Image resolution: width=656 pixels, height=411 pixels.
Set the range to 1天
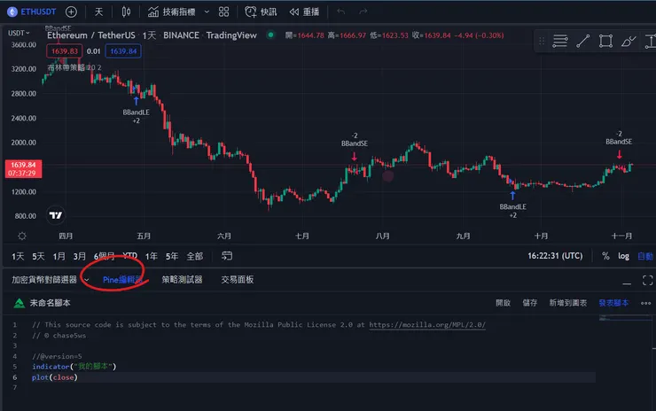click(x=18, y=256)
